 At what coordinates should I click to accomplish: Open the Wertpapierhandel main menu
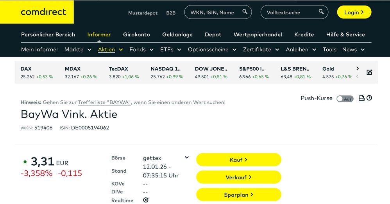pyautogui.click(x=258, y=34)
